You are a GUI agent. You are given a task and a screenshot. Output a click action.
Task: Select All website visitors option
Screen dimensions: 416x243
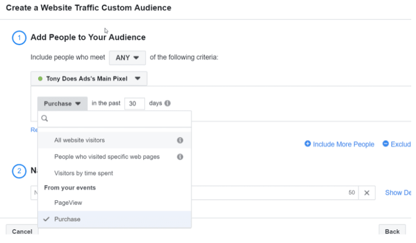pos(79,140)
